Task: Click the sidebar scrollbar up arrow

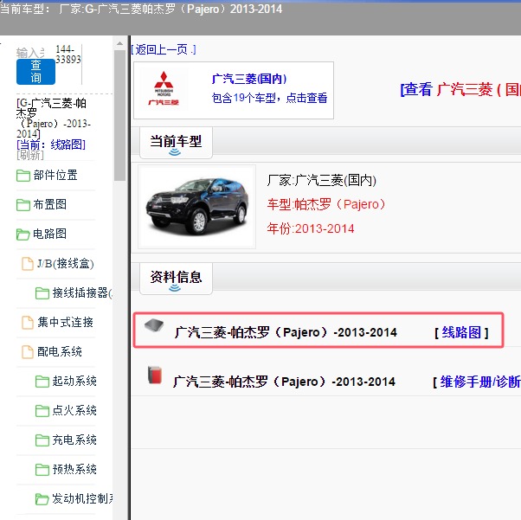Action: pos(119,43)
